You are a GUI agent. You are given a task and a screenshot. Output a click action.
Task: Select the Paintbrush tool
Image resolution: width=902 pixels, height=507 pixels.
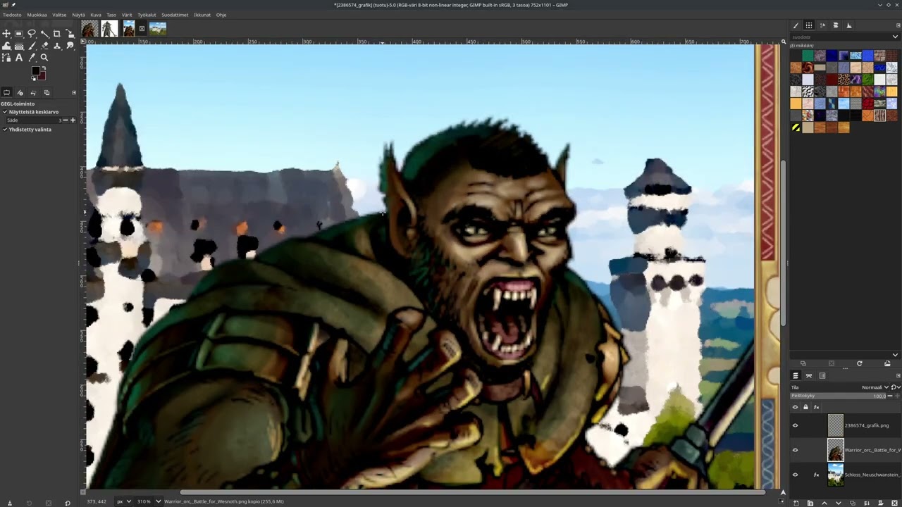pos(32,46)
